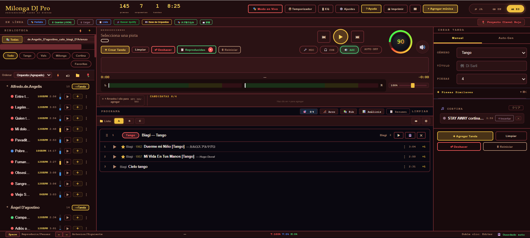This screenshot has height=238, width=530.
Task: Open Base de Orquestas
Action: pos(157,22)
